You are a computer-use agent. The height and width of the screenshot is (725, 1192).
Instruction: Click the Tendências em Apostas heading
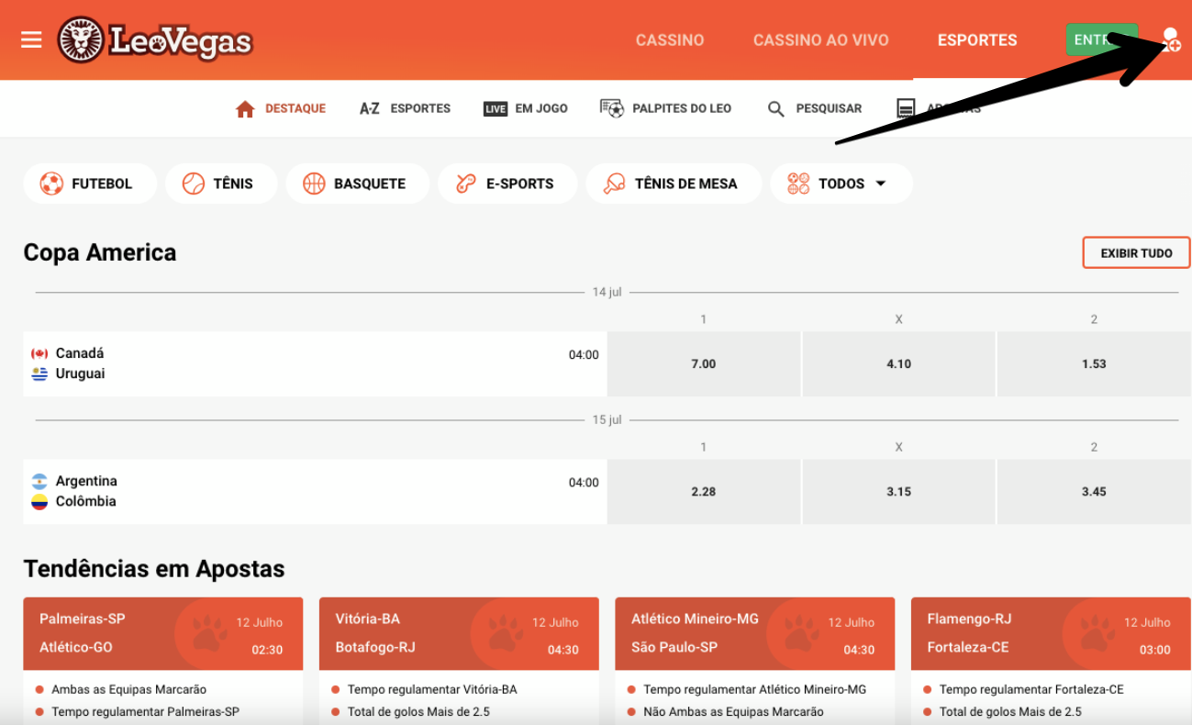coord(154,569)
